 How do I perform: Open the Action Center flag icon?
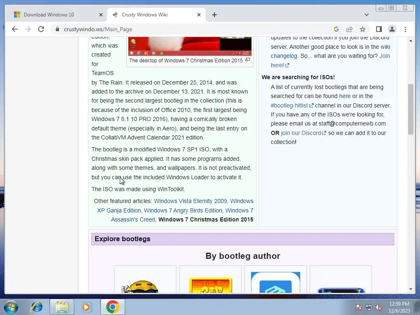pos(359,308)
